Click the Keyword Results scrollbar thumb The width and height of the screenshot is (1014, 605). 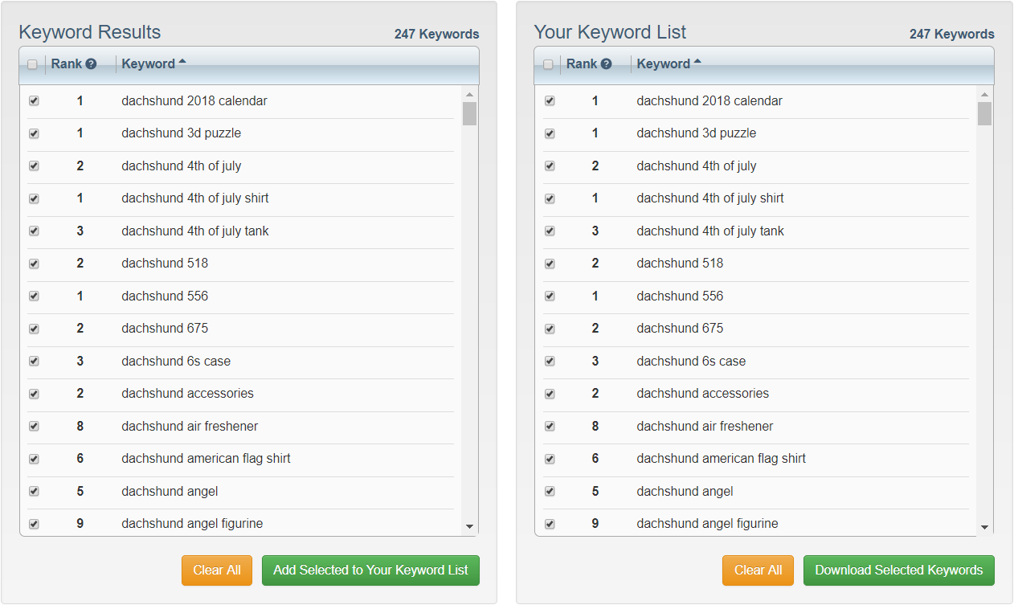click(x=470, y=113)
